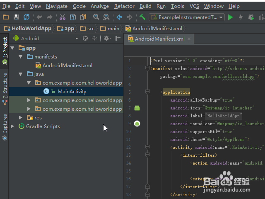265x199 pixels.
Task: Open the Project panel gear settings
Action: coord(108,39)
